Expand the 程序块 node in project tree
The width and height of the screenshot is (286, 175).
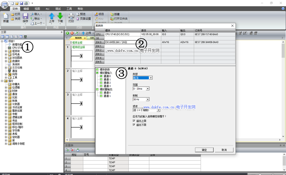(x=6, y=51)
